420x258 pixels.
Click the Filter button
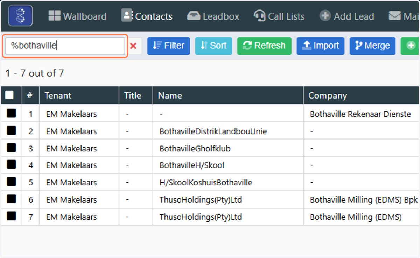(169, 46)
